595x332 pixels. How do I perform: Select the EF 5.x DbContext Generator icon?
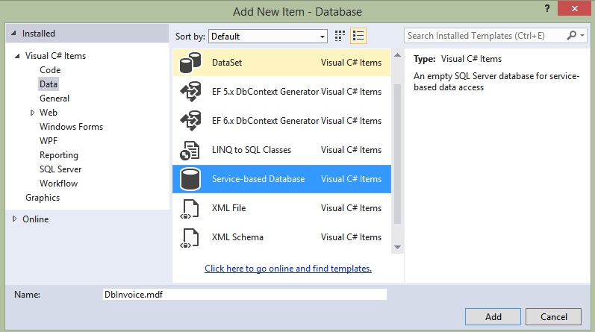click(189, 93)
